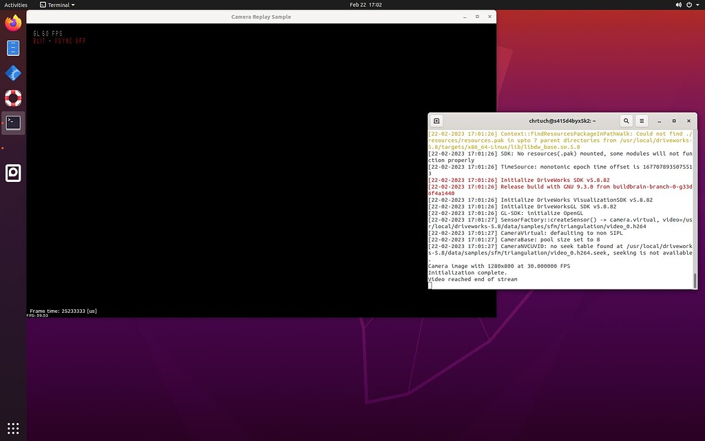Click the volume icon in the top bar
This screenshot has width=705, height=441.
[x=678, y=3]
